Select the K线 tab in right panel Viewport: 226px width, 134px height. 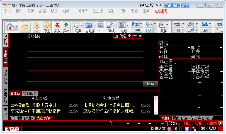click(208, 118)
